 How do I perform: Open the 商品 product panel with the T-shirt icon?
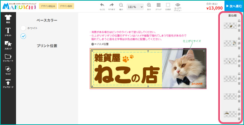pyautogui.click(x=8, y=19)
